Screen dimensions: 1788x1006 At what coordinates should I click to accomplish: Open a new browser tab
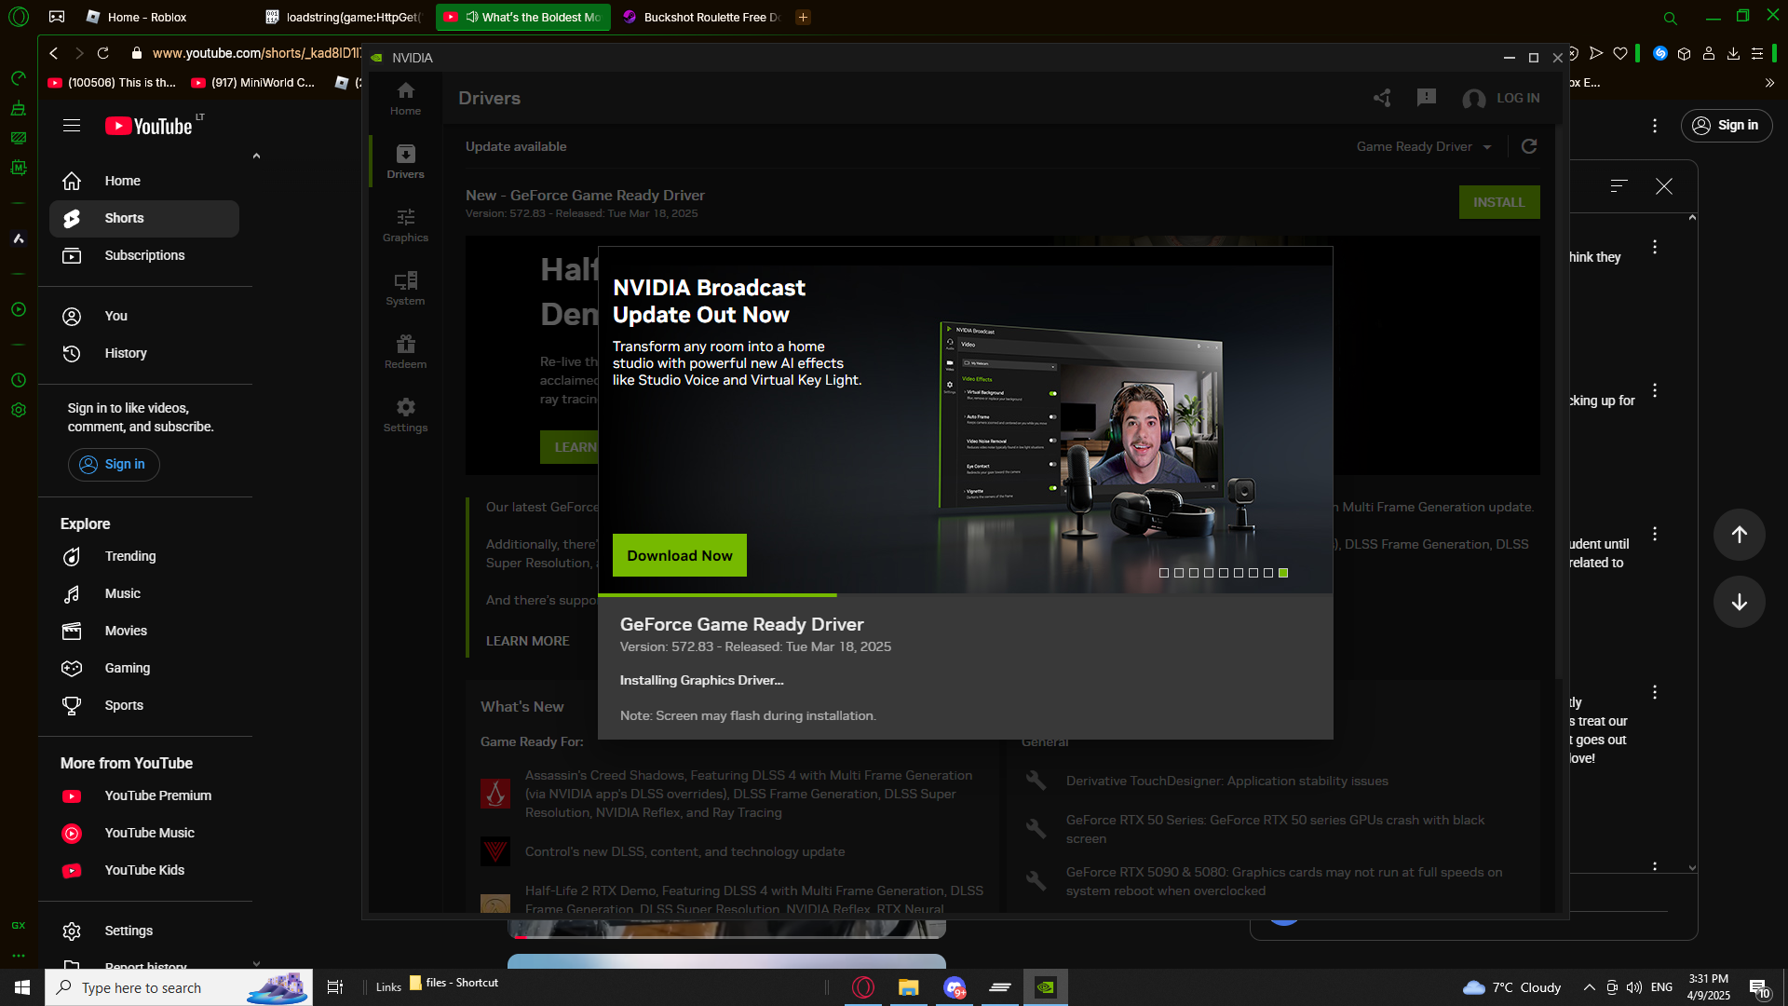coord(803,17)
